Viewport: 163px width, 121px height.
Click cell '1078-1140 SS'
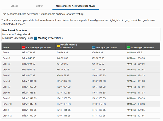98,81
